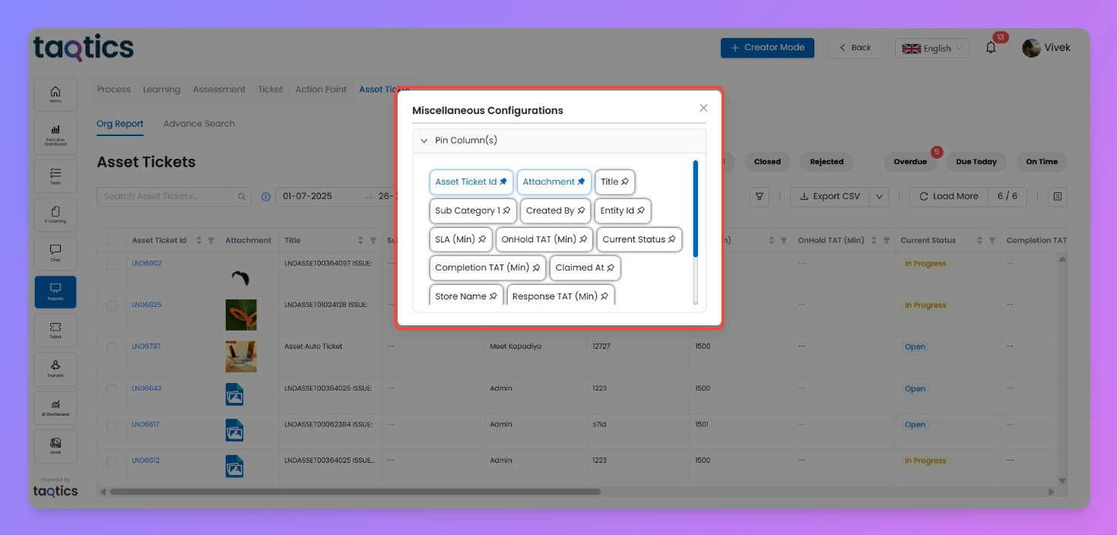Check the row for LND6643

[x=112, y=389]
